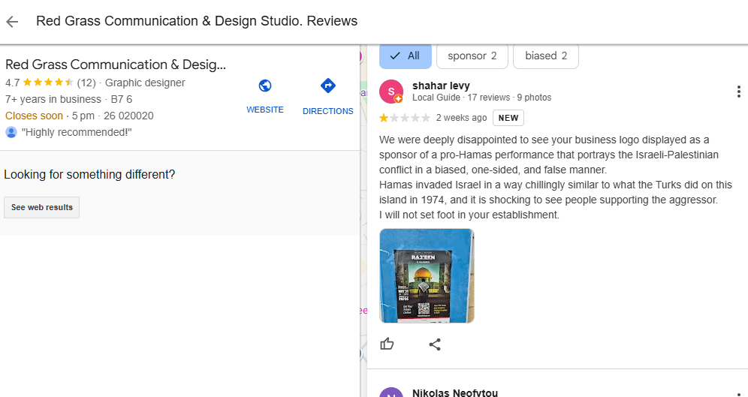Toggle the All reviews filter chip

405,56
